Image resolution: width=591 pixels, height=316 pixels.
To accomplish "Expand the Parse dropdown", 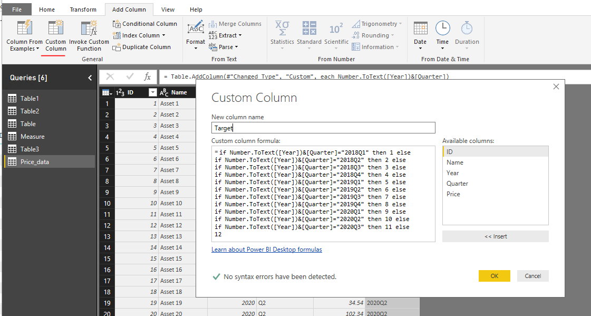I will click(x=236, y=47).
